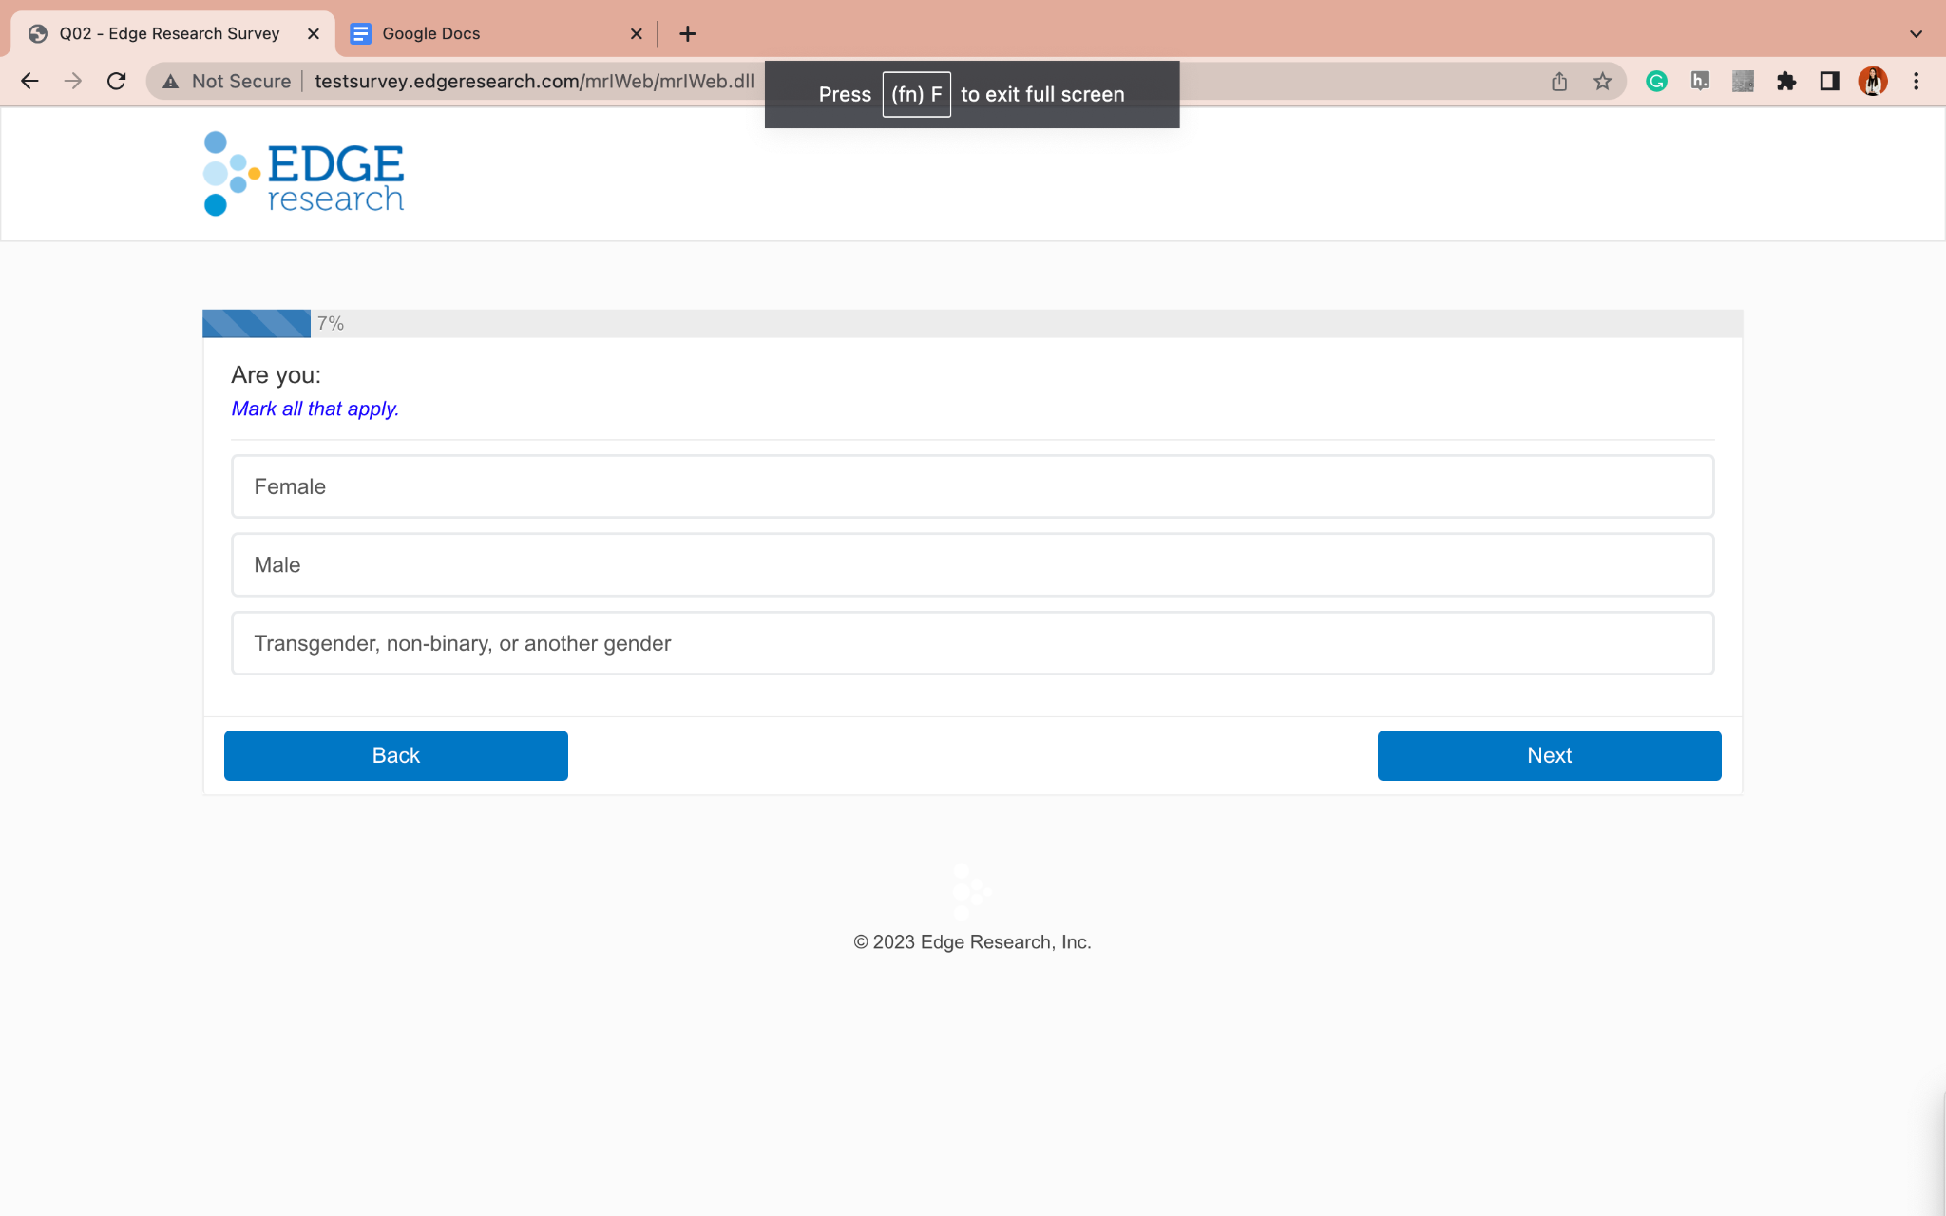Viewport: 1946px width, 1216px height.
Task: Bookmark this page with star icon
Action: coord(1603,82)
